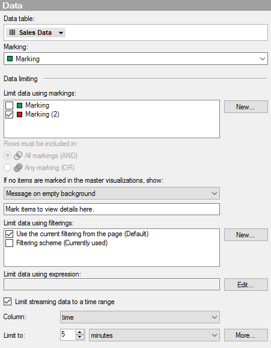Click the overlapping circles OR marking icon
The width and height of the screenshot is (271, 348).
tap(18, 168)
